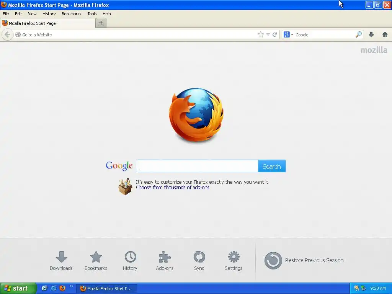
Task: Select the Mozilla Firefox Start Page tab
Action: point(48,23)
